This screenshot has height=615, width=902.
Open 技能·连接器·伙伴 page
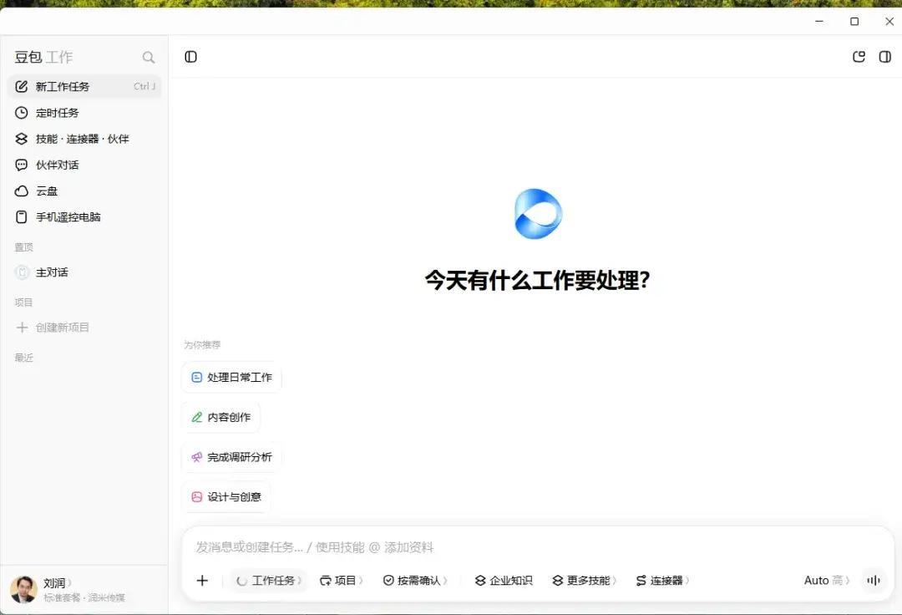click(84, 139)
